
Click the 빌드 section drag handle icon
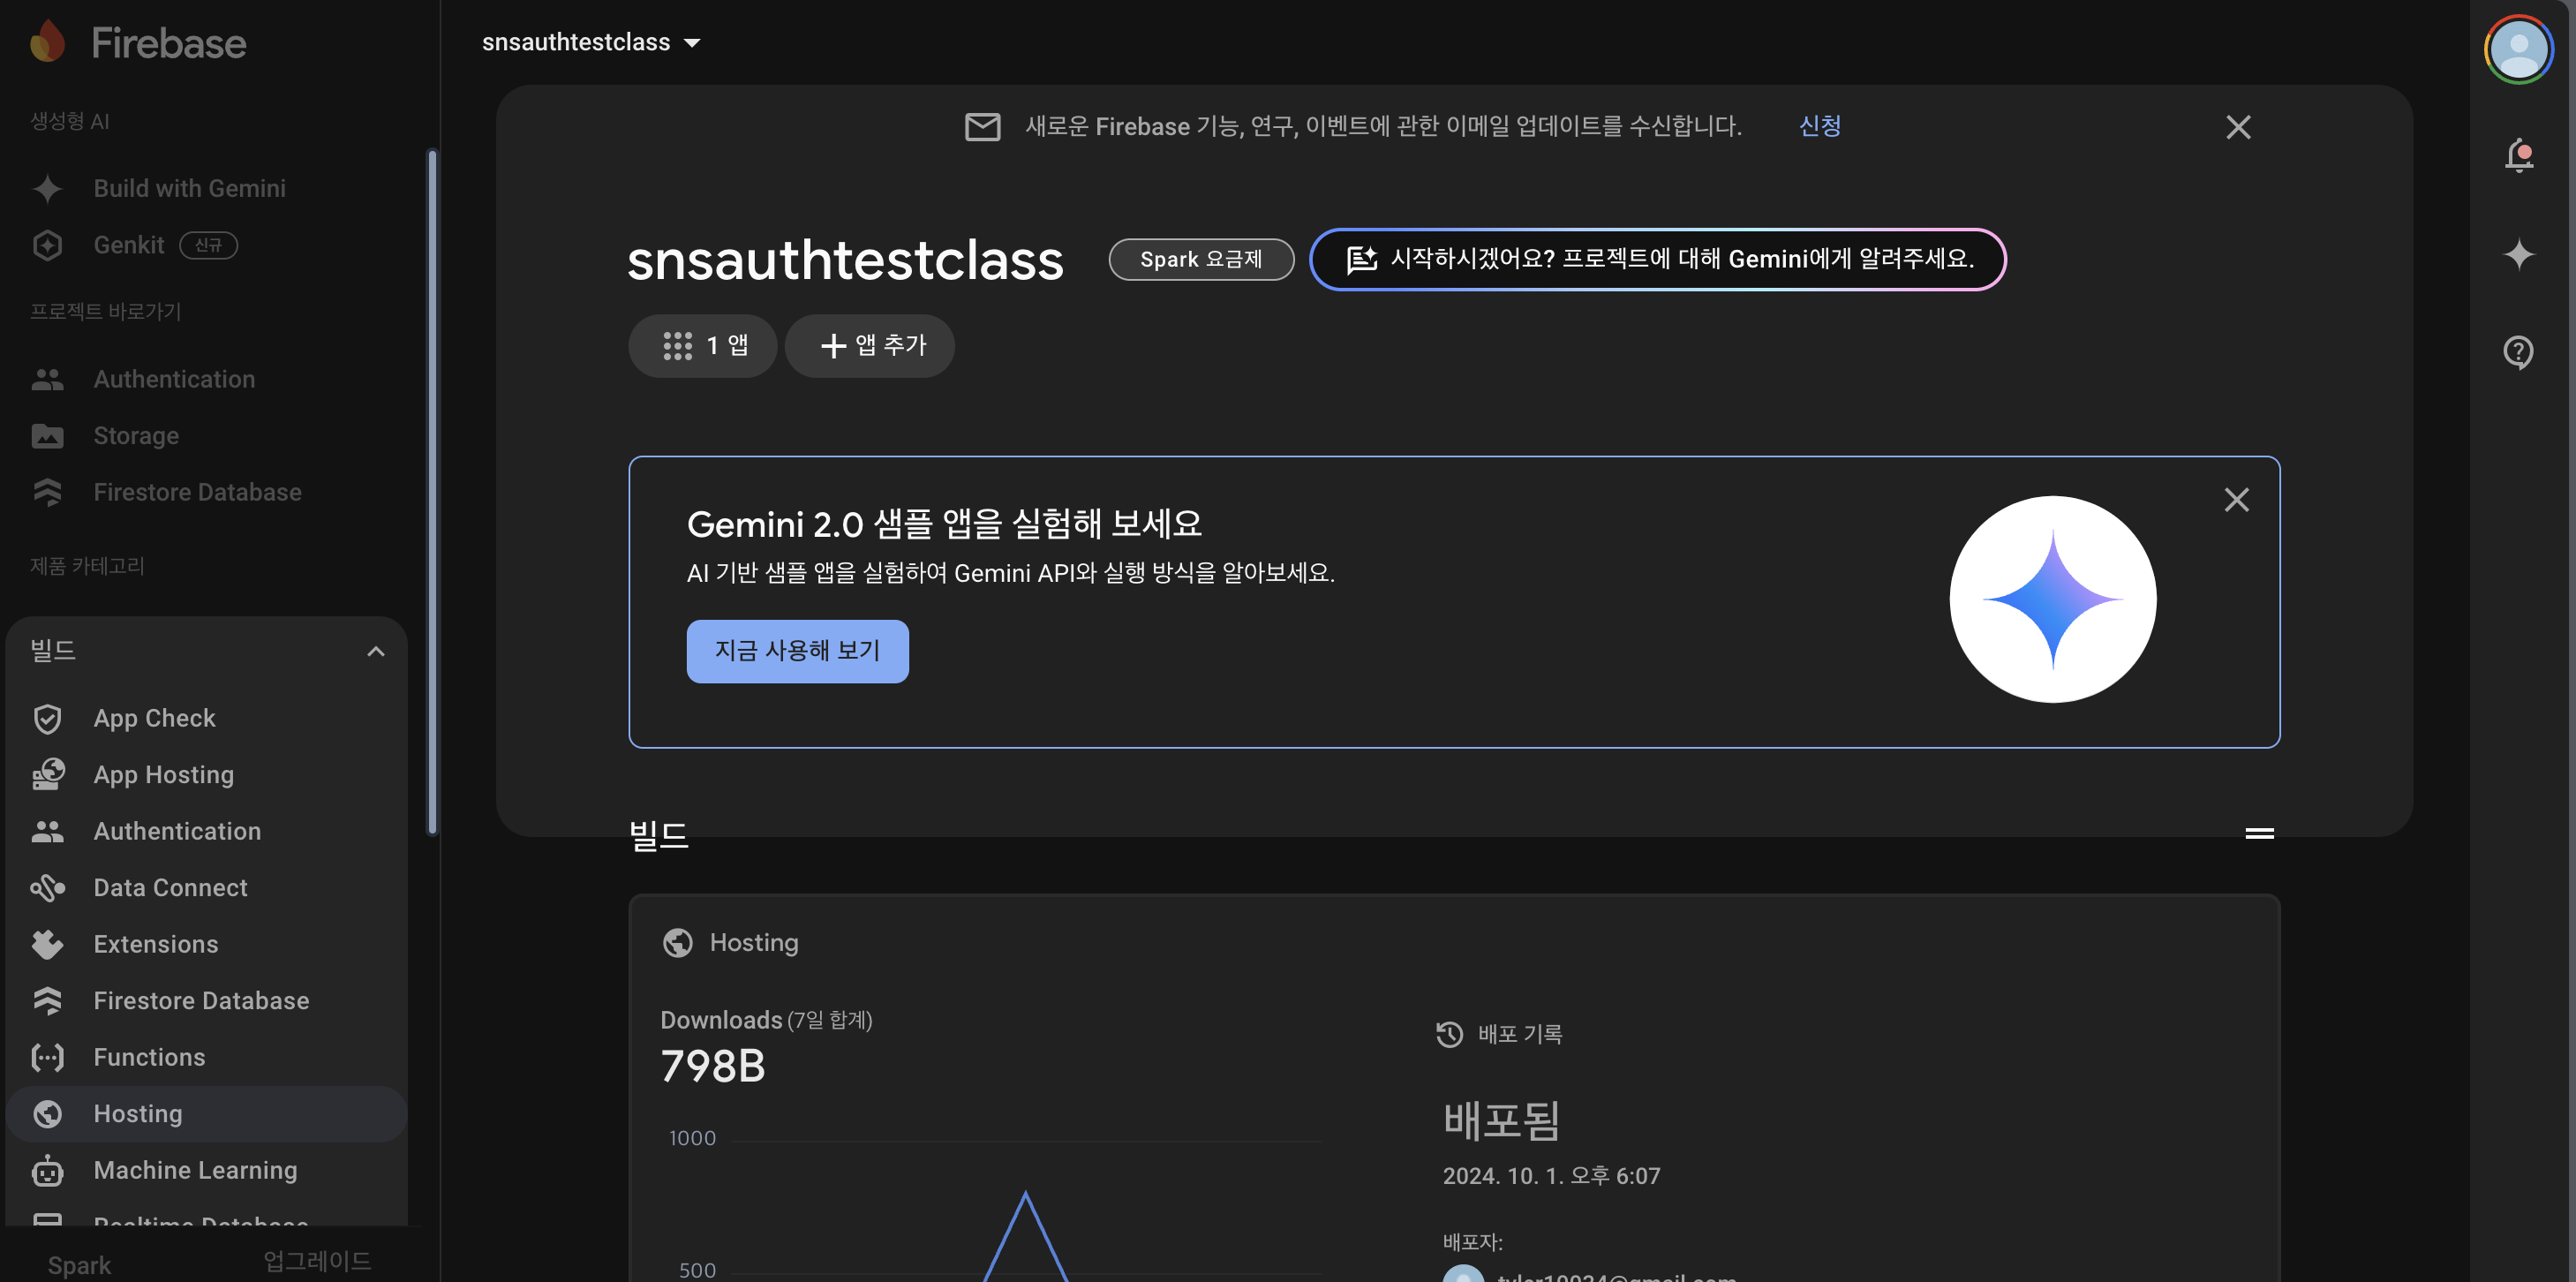2259,833
